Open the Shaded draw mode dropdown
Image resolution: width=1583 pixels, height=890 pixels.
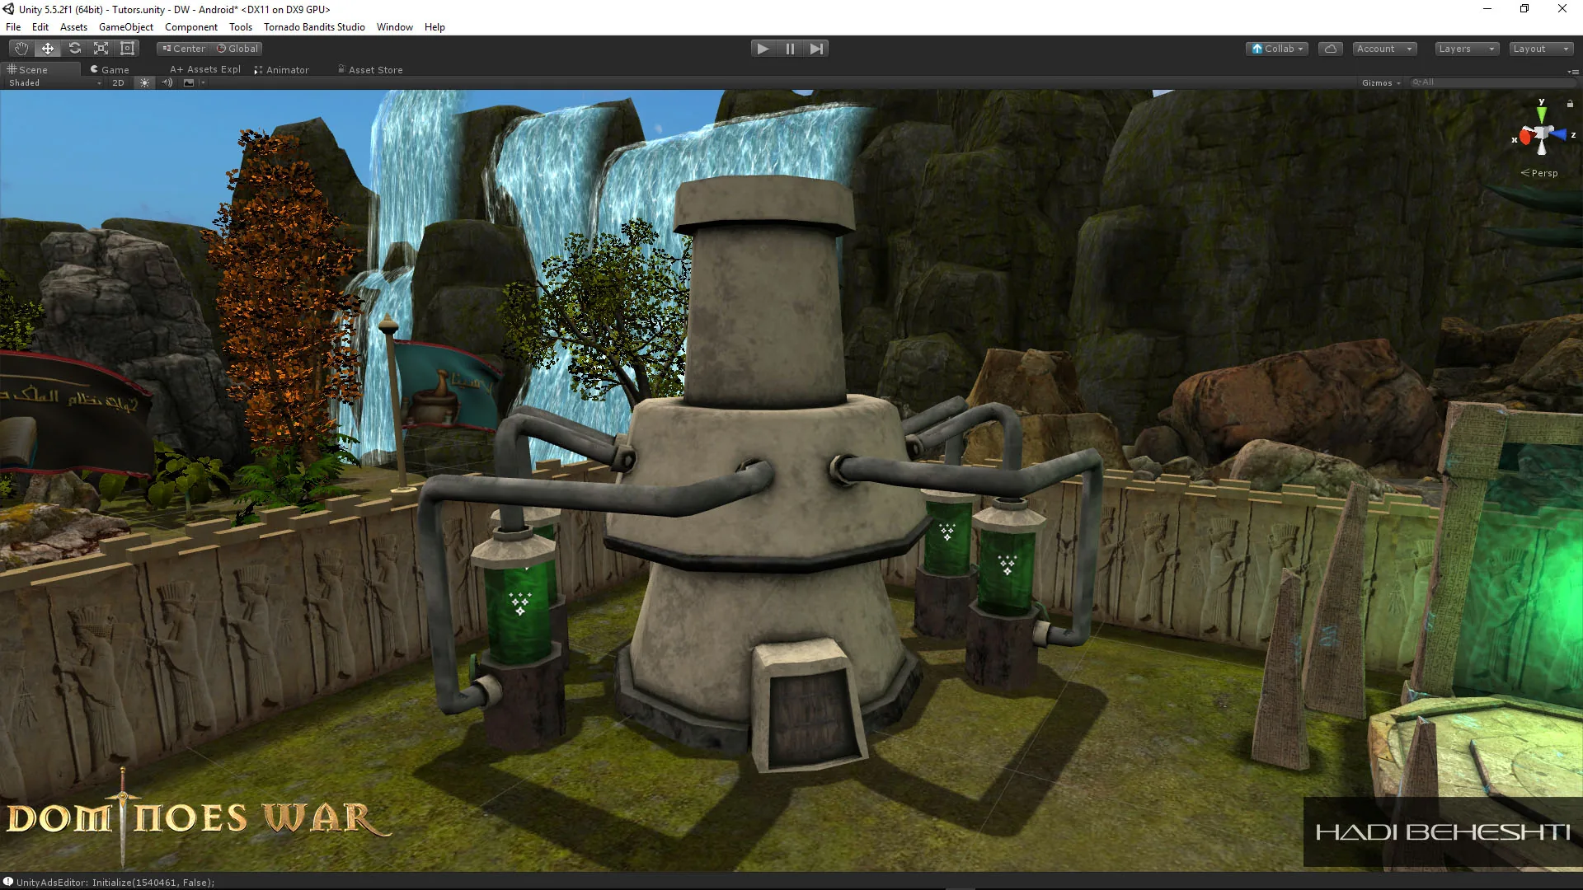click(x=54, y=82)
